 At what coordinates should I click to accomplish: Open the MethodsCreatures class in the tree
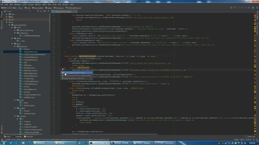31,70
